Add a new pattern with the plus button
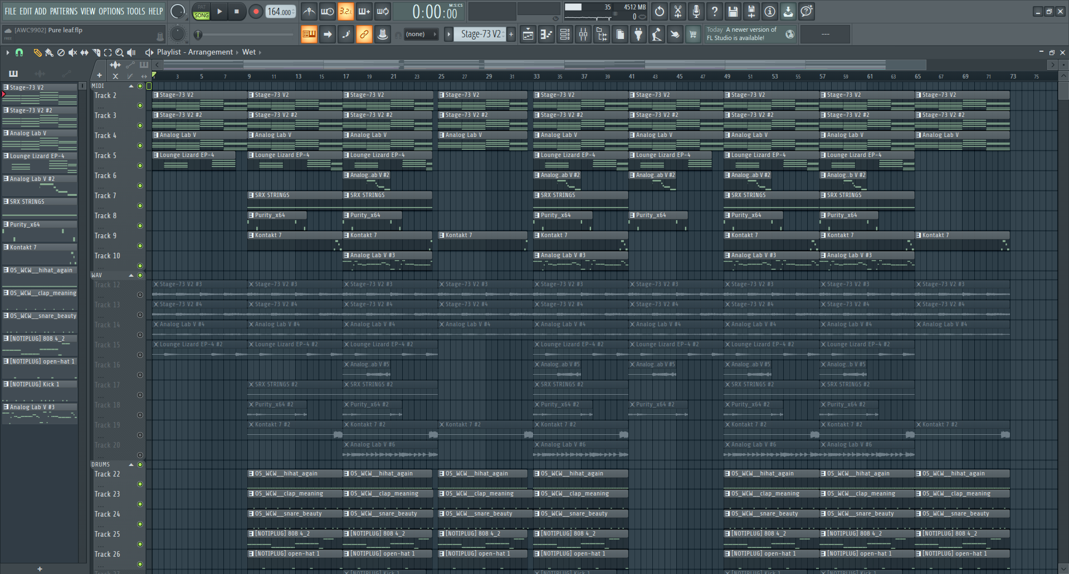 pos(511,35)
